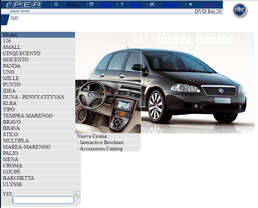Select the ELBA model entry

coord(38,103)
